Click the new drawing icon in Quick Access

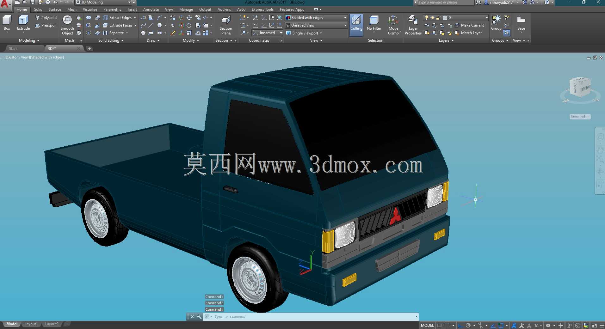click(17, 2)
